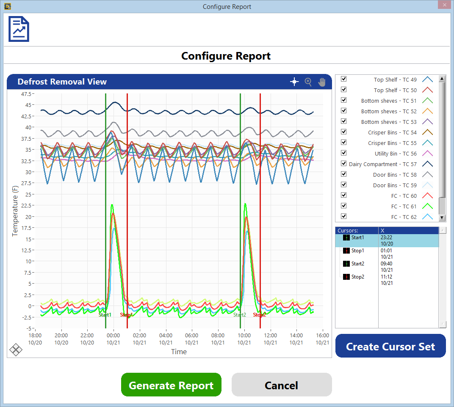Image resolution: width=454 pixels, height=407 pixels.
Task: Click the Start1 time value 23:22
Action: coord(386,238)
